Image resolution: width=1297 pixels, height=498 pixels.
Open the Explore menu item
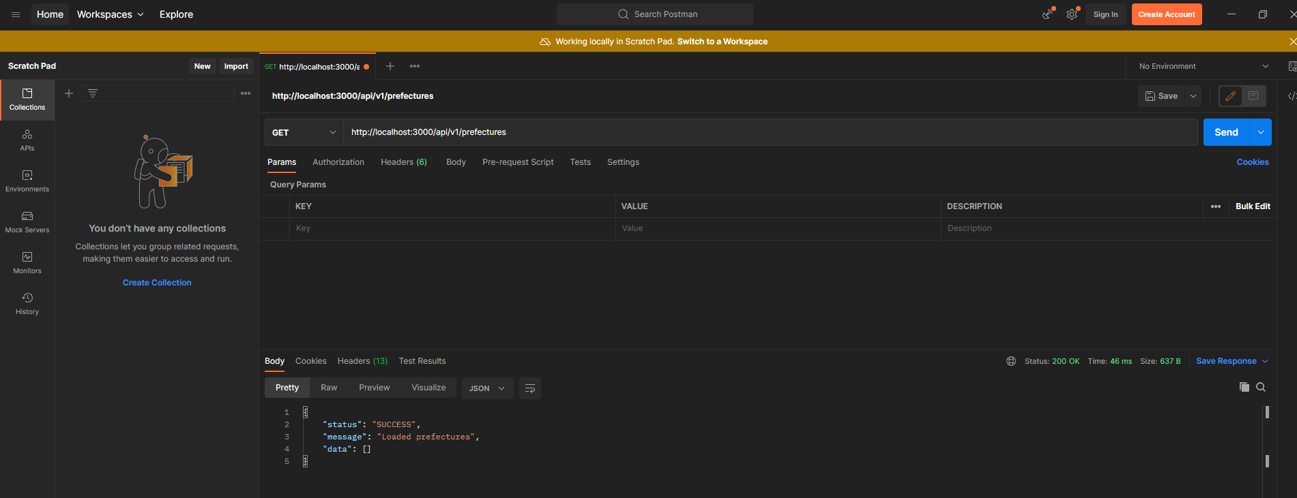pyautogui.click(x=176, y=14)
